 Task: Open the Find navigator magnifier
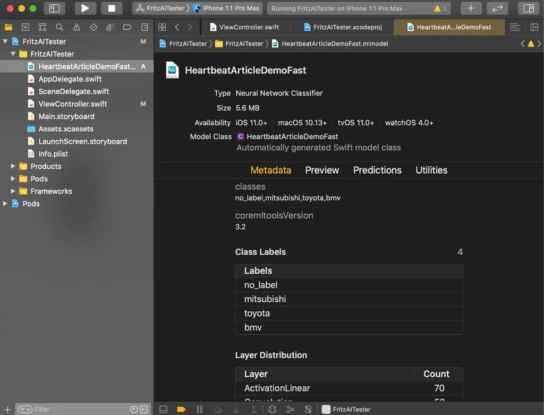pos(59,27)
